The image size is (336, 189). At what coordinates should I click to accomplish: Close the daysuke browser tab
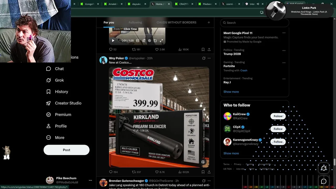pos(145,4)
